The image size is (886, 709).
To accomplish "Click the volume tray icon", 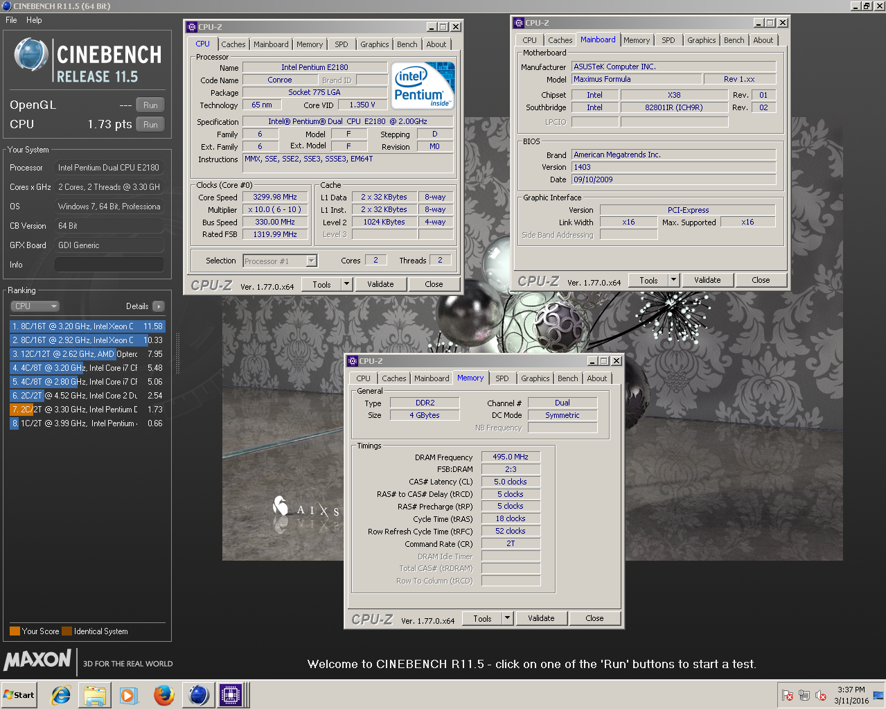I will (x=821, y=695).
